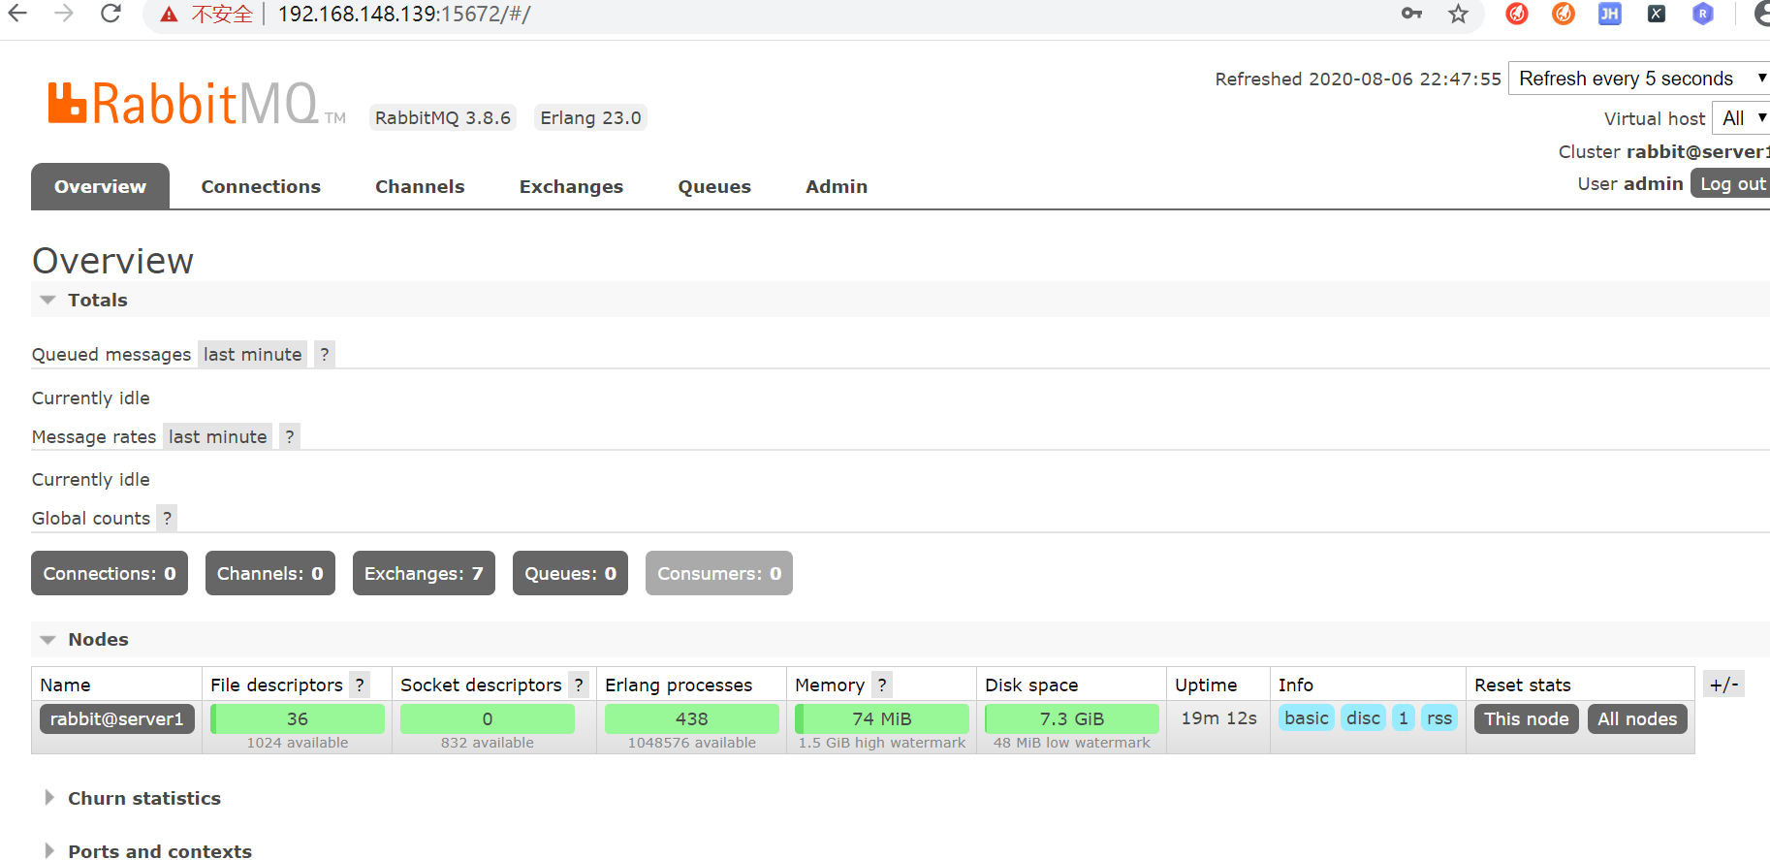Click the browser forward arrow
This screenshot has height=860, width=1770.
click(x=64, y=14)
